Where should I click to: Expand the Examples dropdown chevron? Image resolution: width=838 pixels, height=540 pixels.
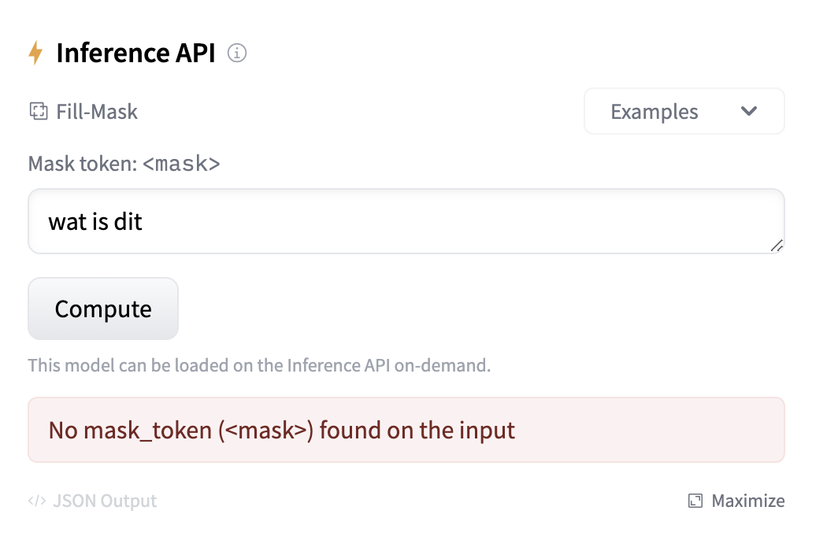pos(749,111)
